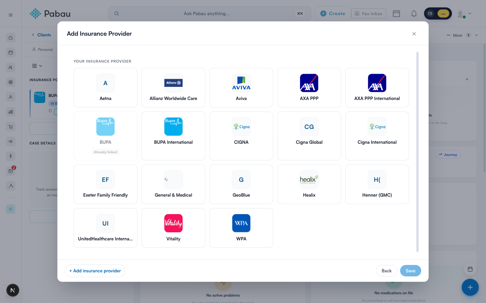Choose the Henner (GMC) provider card
The height and width of the screenshot is (303, 486).
(377, 184)
